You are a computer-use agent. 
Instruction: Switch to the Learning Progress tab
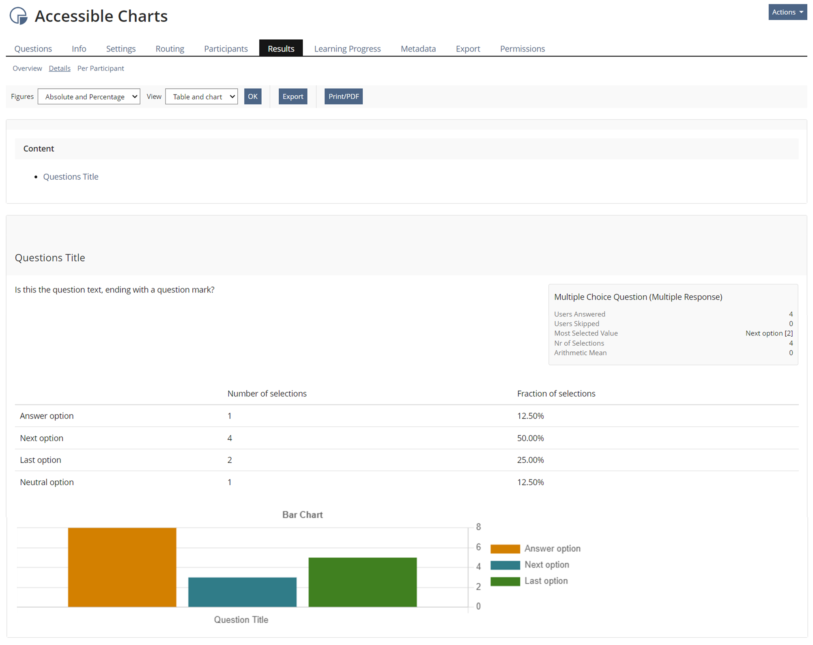click(x=347, y=48)
